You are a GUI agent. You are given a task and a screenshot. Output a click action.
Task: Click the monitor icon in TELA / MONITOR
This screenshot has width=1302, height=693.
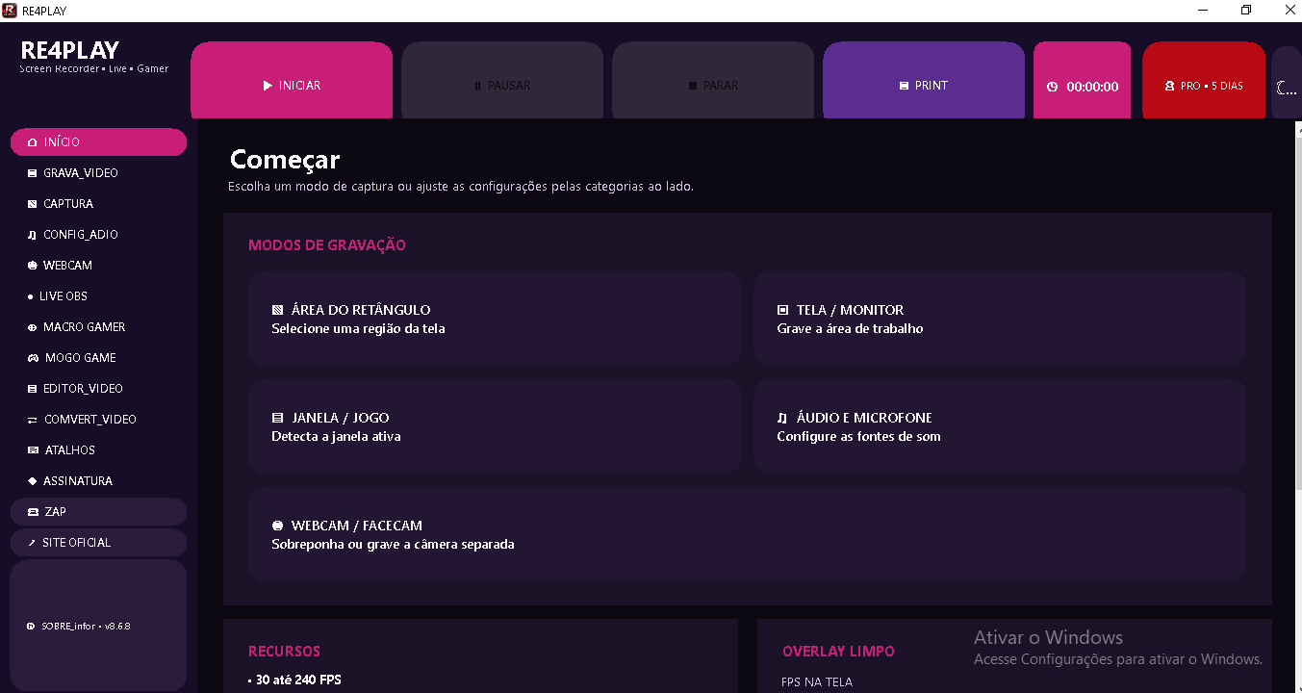point(782,310)
